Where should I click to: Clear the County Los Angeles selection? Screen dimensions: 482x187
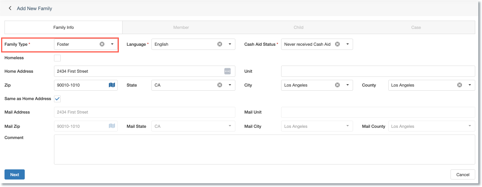point(460,85)
